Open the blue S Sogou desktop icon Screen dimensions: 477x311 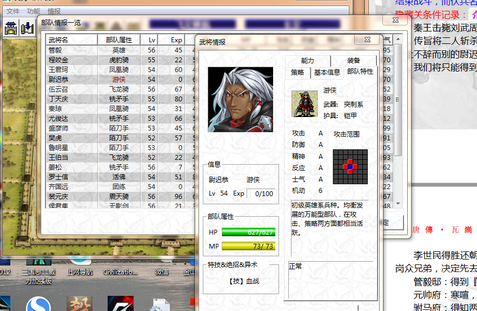coord(38,304)
